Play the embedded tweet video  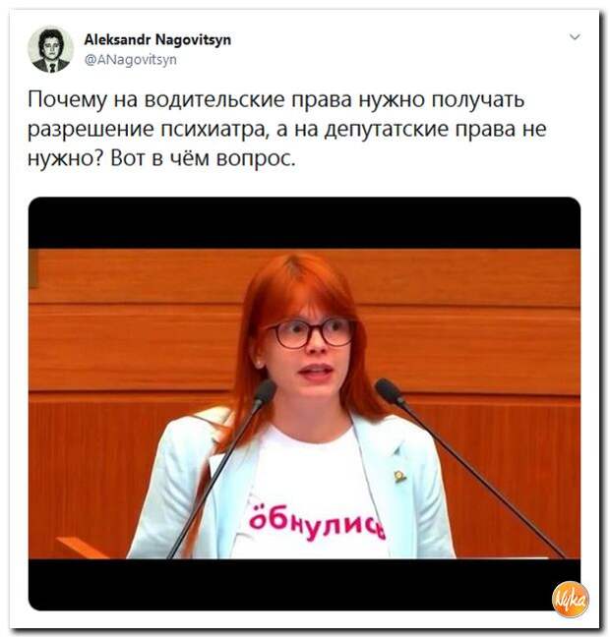(304, 403)
